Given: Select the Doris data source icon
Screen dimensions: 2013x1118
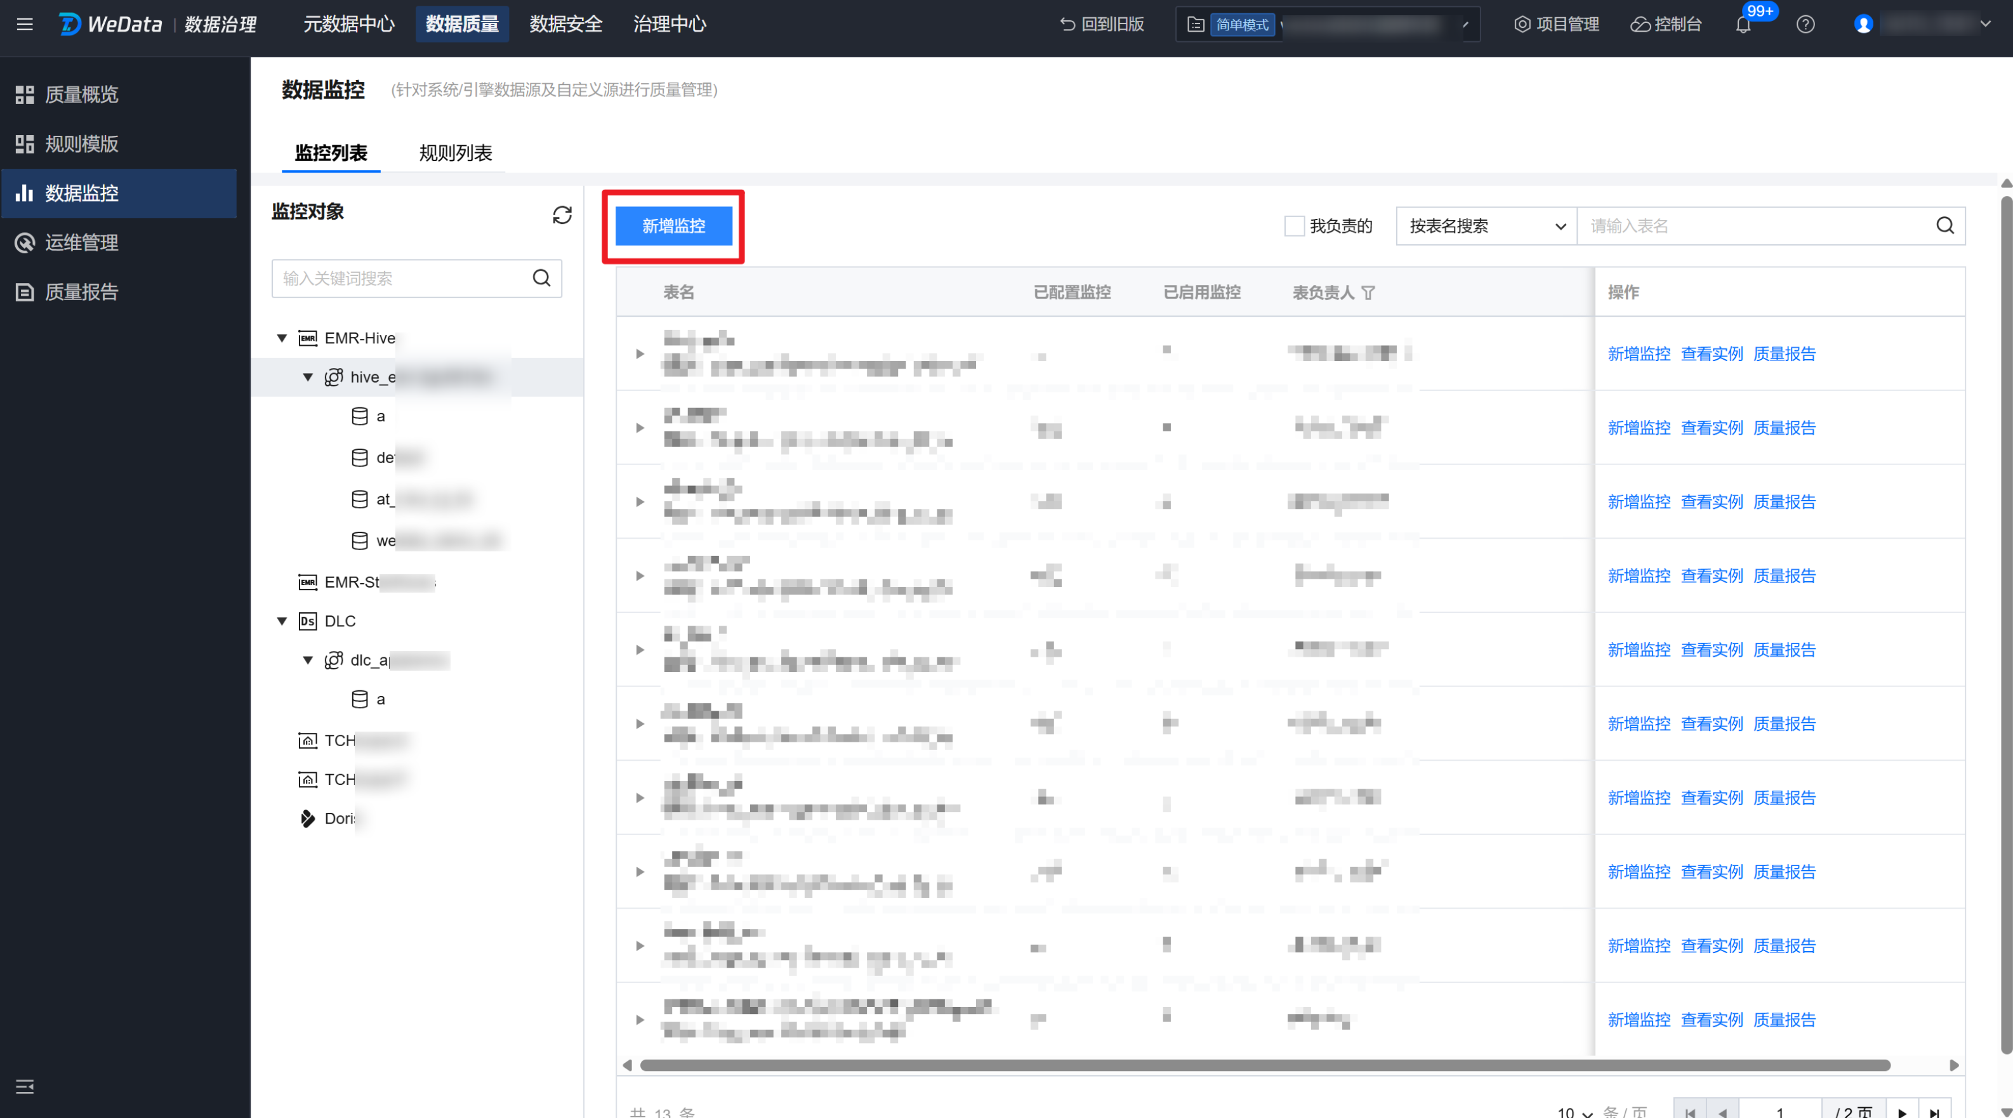Looking at the screenshot, I should point(308,818).
